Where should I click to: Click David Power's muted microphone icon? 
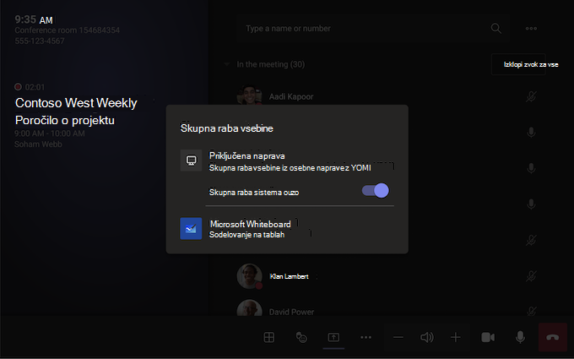(531, 312)
